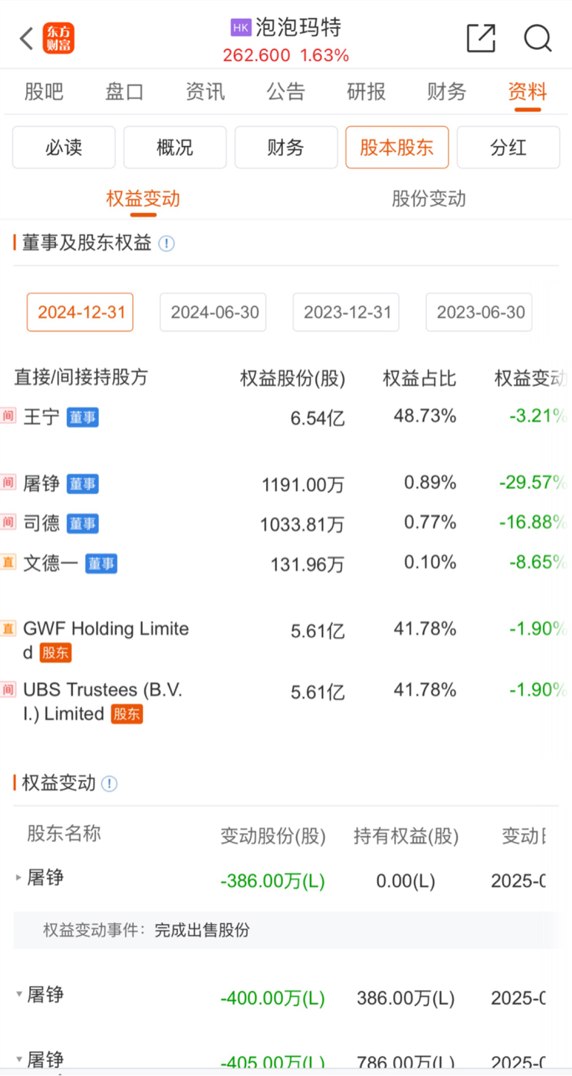Open the 概况 section button
572x1076 pixels.
pos(175,148)
